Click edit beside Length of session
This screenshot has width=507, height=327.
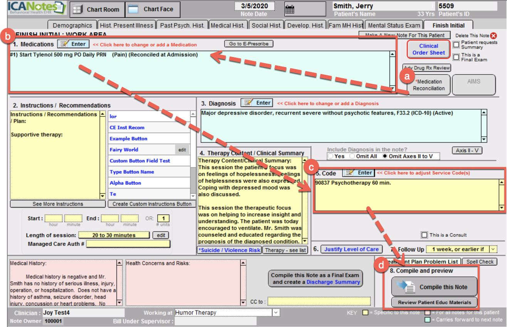point(161,235)
